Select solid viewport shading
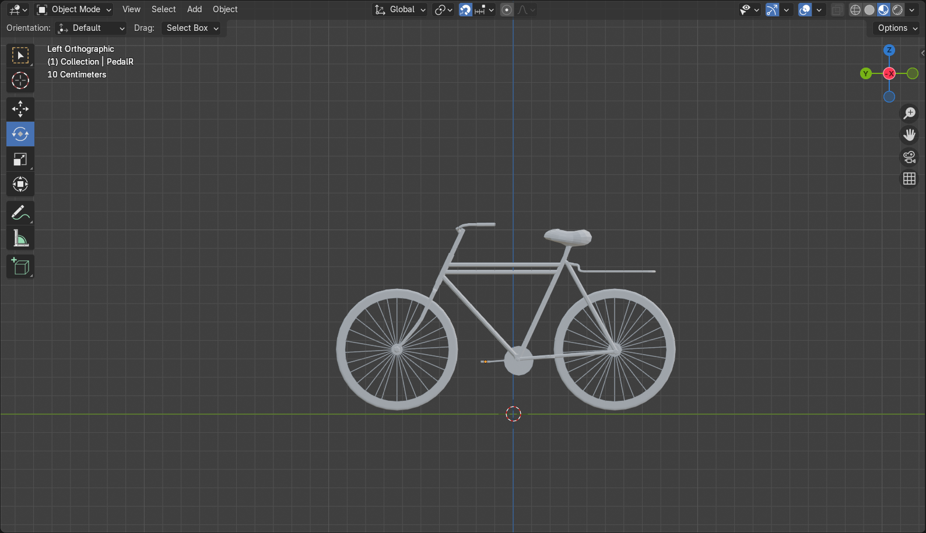926x533 pixels. [869, 10]
